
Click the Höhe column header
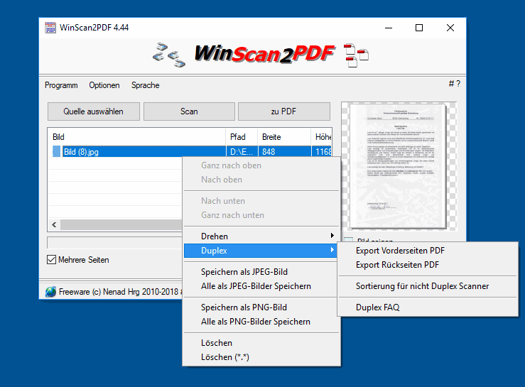[321, 137]
